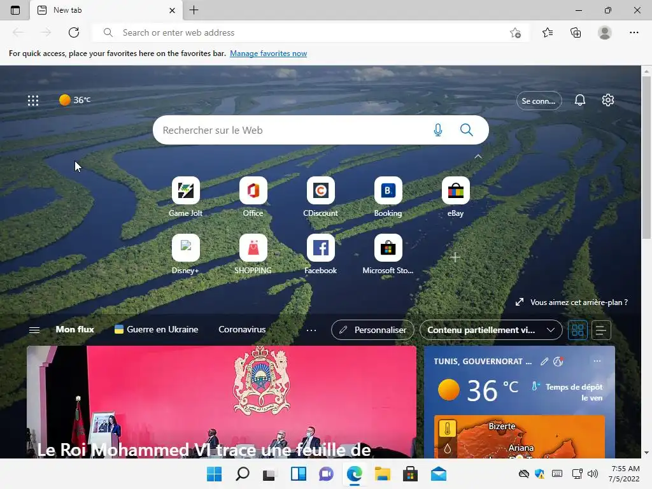Start voice search with microphone icon
Viewport: 652px width, 489px height.
(x=438, y=130)
